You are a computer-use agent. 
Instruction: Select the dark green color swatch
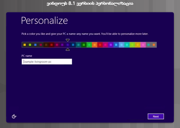pos(84,45)
